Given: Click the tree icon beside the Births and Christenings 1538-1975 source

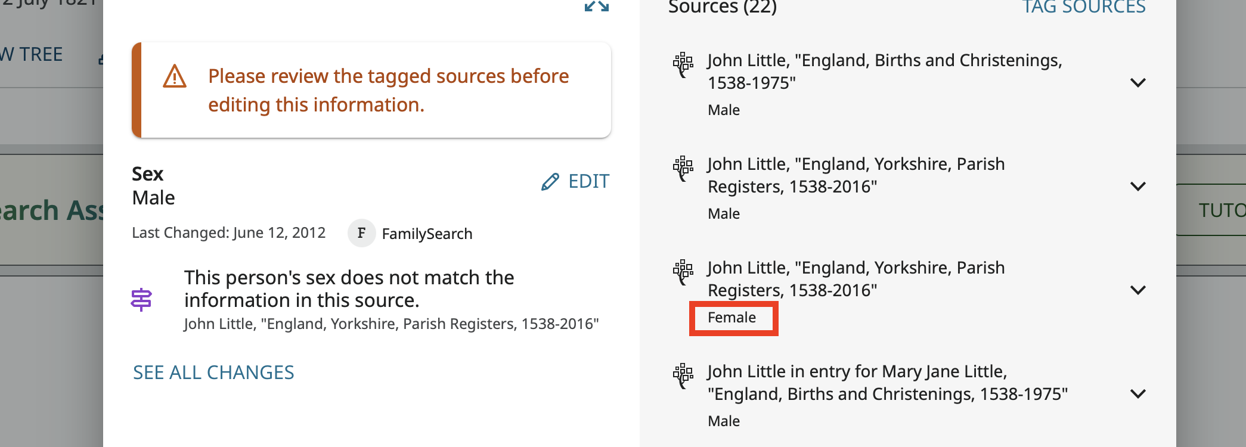Looking at the screenshot, I should tap(683, 64).
